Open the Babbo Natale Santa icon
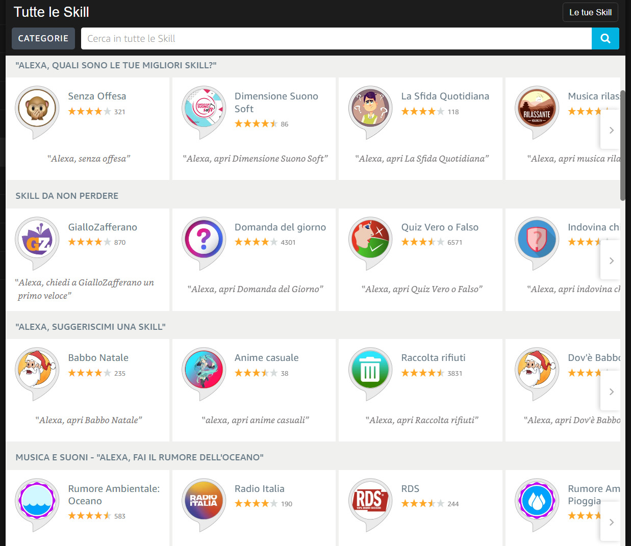Screen dimensions: 631x546 click(x=37, y=373)
